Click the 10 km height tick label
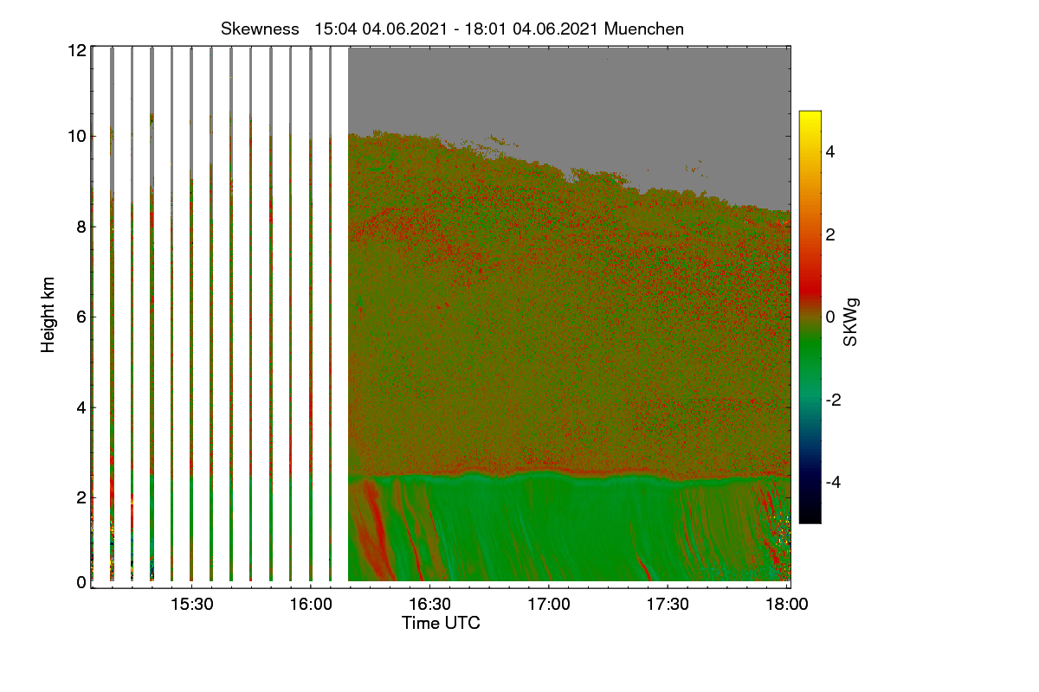The height and width of the screenshot is (692, 1039). (x=76, y=136)
